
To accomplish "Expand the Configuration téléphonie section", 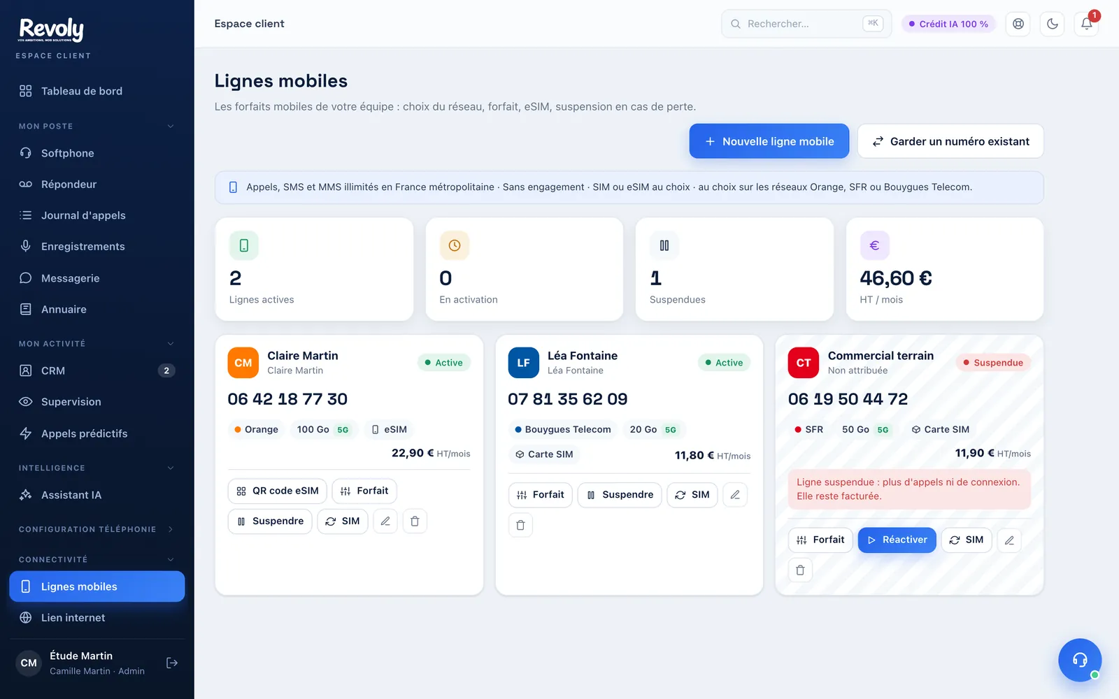I will point(97,530).
